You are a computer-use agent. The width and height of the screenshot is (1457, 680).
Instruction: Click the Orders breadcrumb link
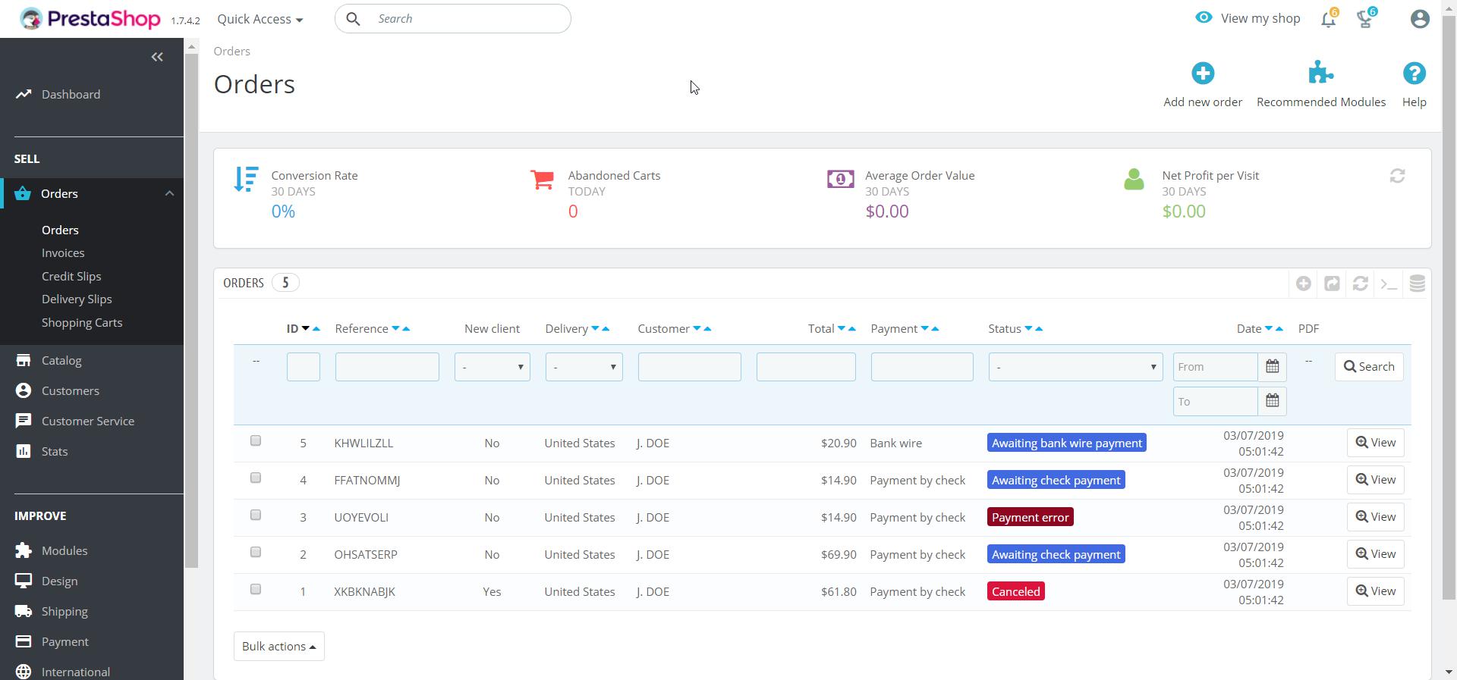pos(231,52)
